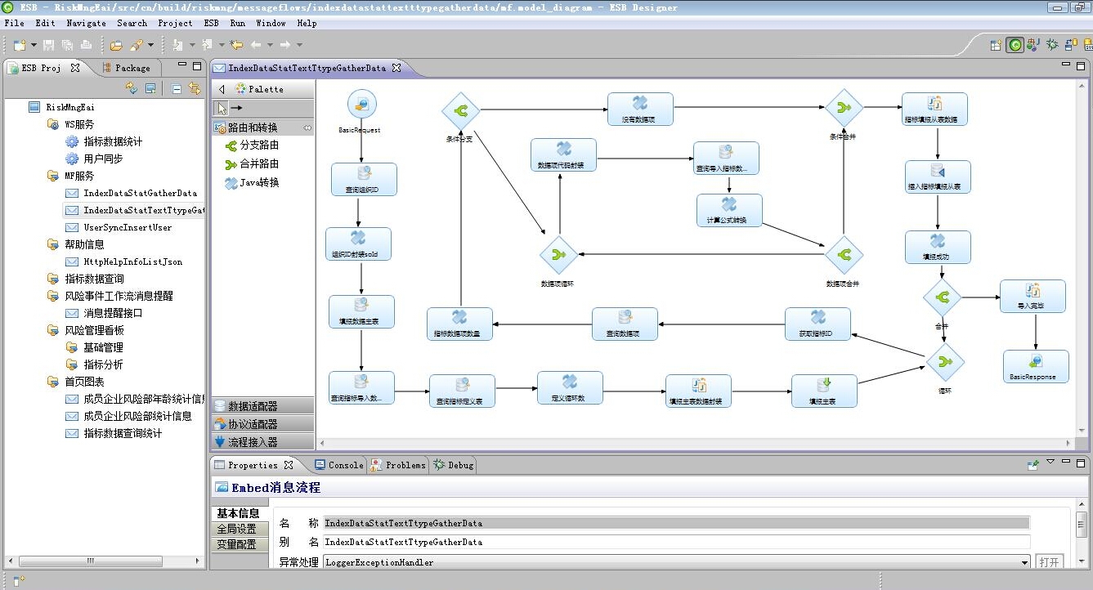
Task: Select the 指标填报从表数据 Java node
Action: tap(934, 109)
